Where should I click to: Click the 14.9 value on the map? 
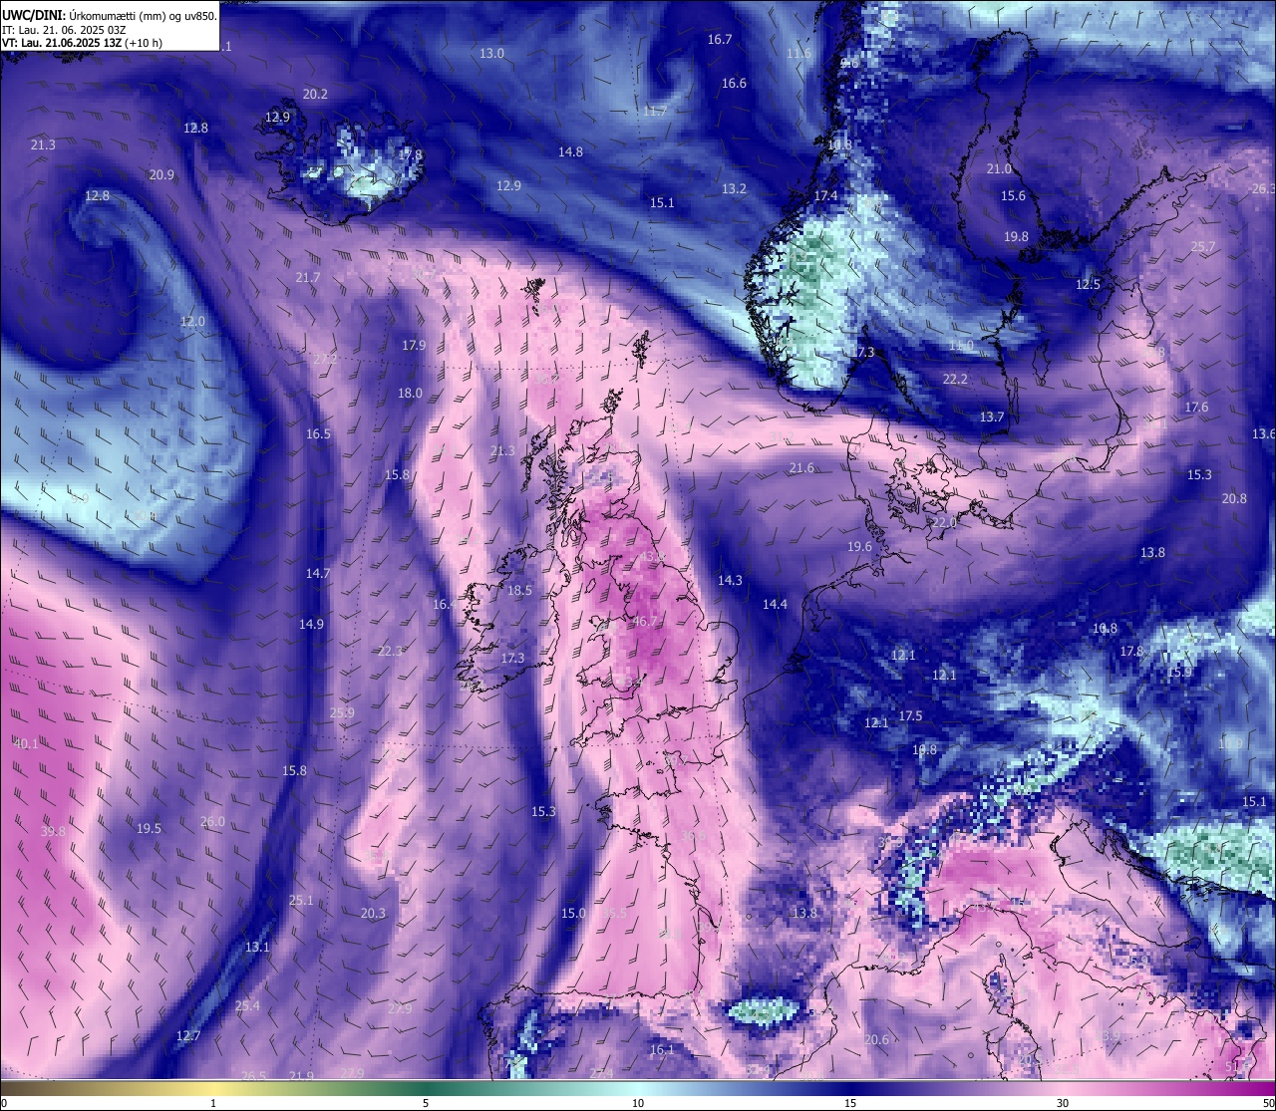coord(311,624)
